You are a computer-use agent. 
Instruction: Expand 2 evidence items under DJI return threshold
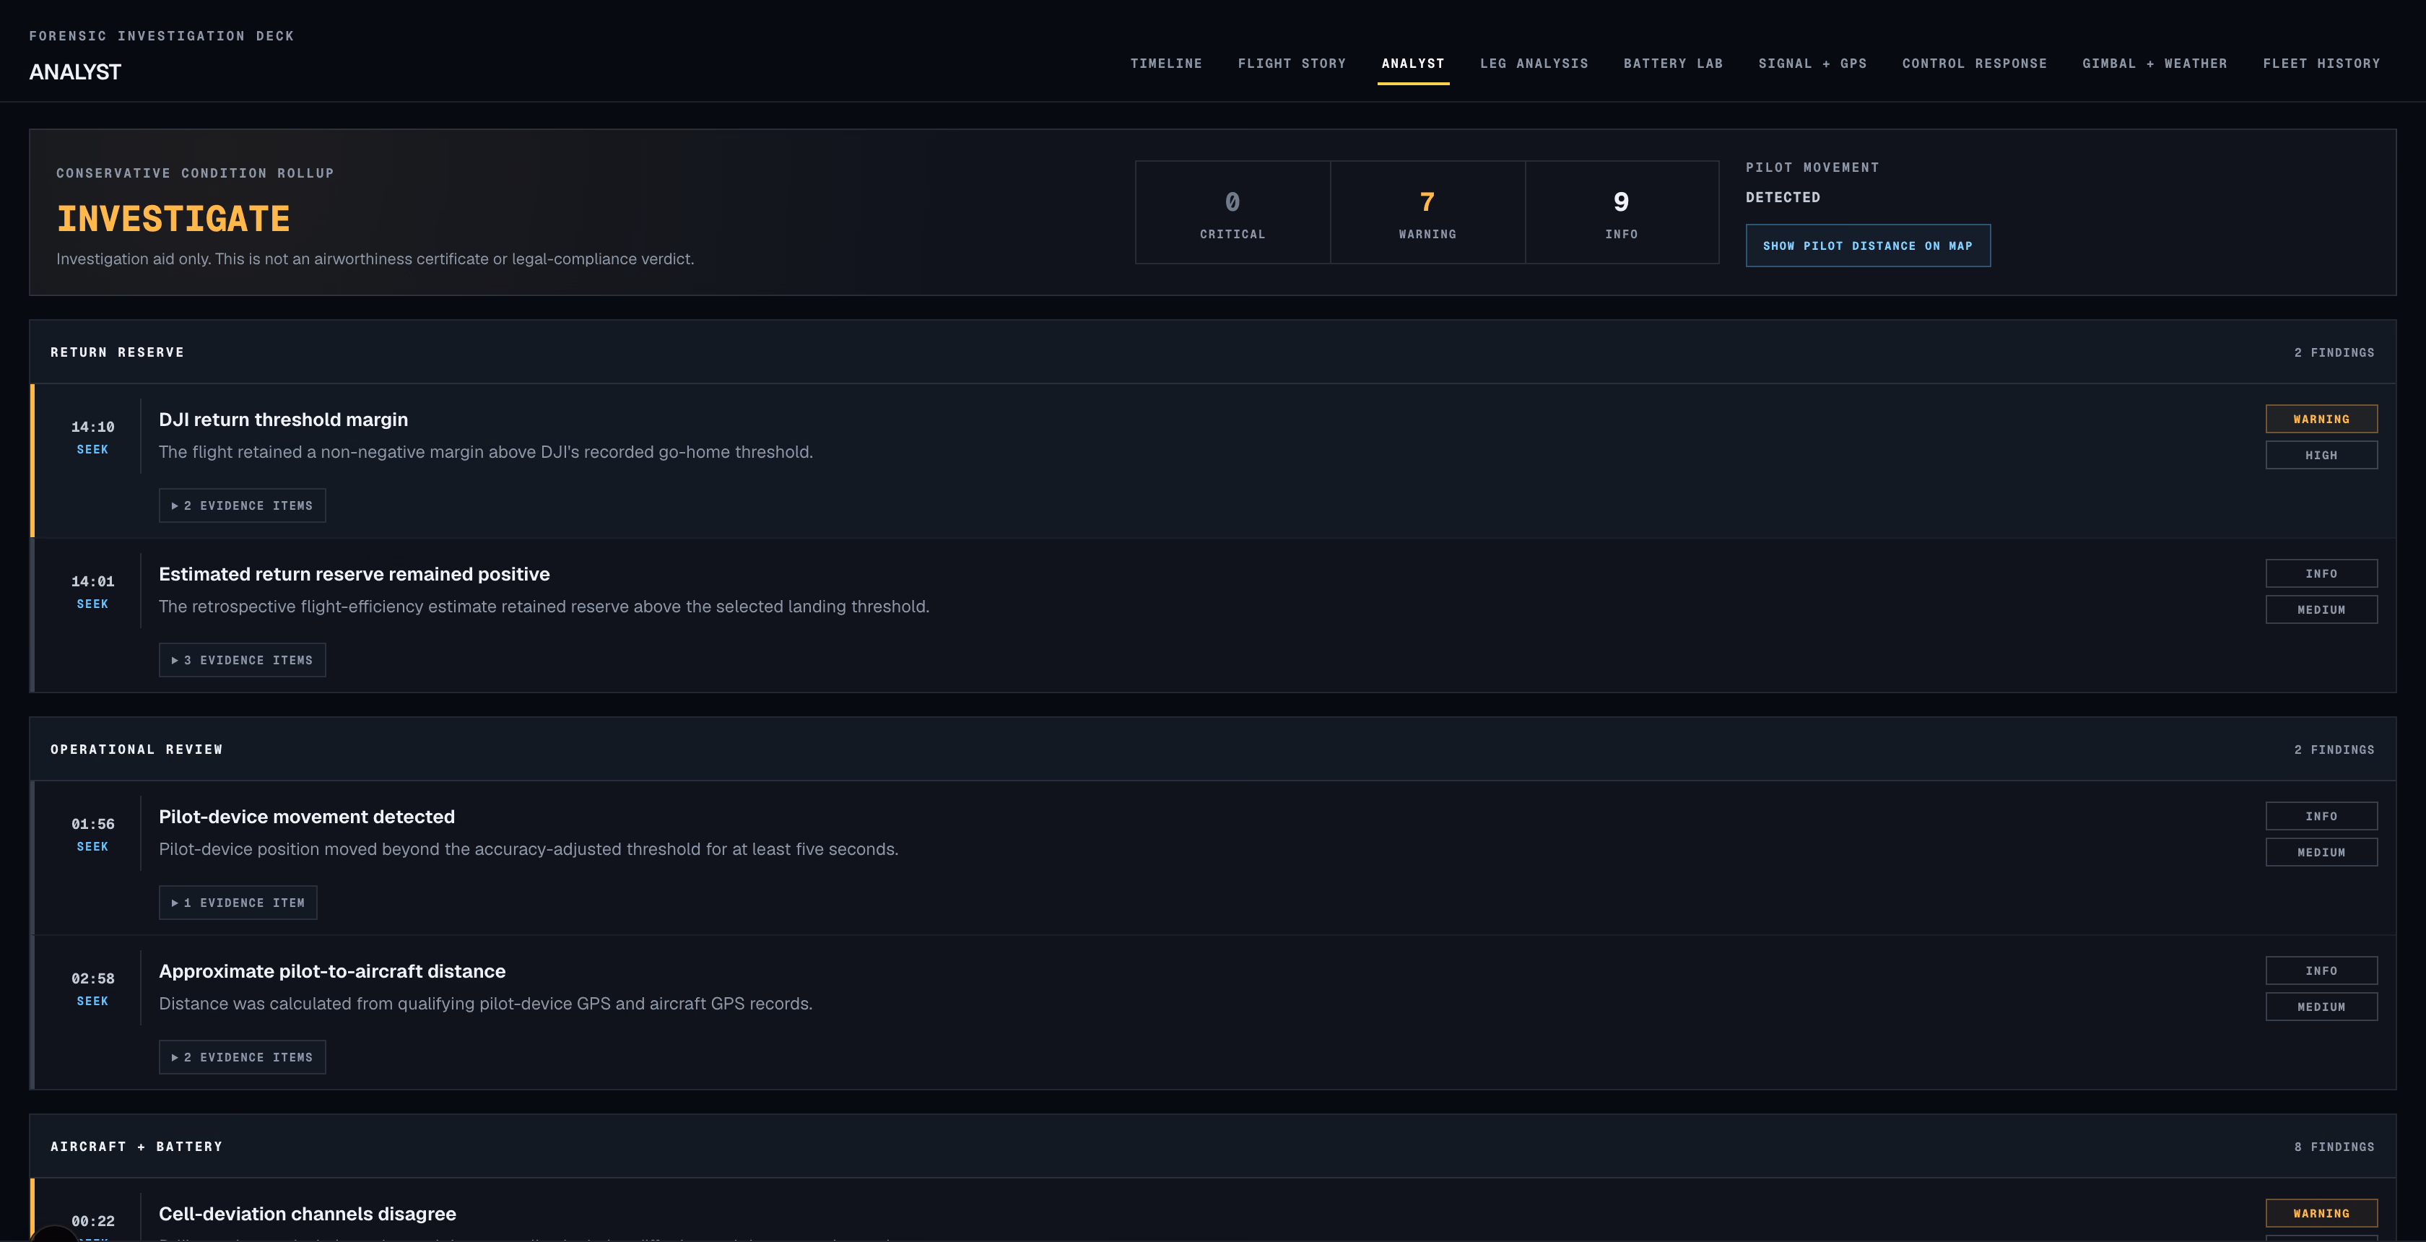pos(242,505)
